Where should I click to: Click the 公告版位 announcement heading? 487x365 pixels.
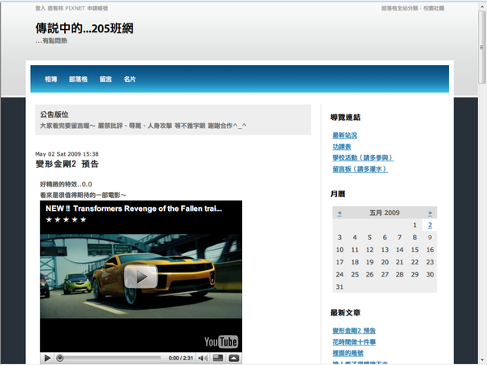[x=54, y=114]
